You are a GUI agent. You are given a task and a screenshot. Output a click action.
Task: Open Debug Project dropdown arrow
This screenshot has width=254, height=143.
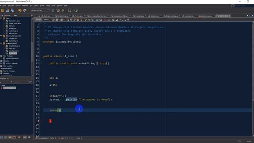[x=72, y=10]
